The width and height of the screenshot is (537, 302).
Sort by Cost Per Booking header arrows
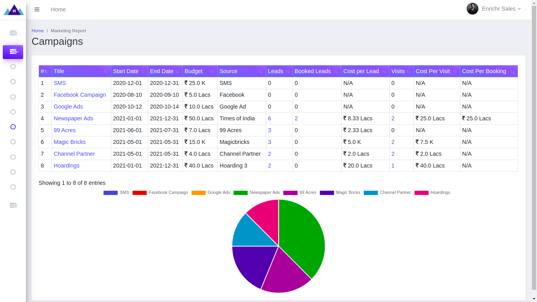point(513,72)
